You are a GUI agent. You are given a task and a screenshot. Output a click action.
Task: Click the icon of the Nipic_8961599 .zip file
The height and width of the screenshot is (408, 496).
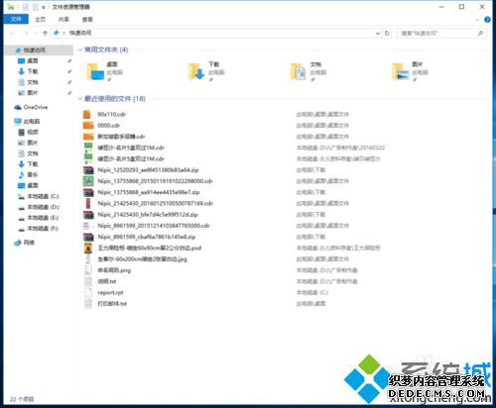(88, 237)
